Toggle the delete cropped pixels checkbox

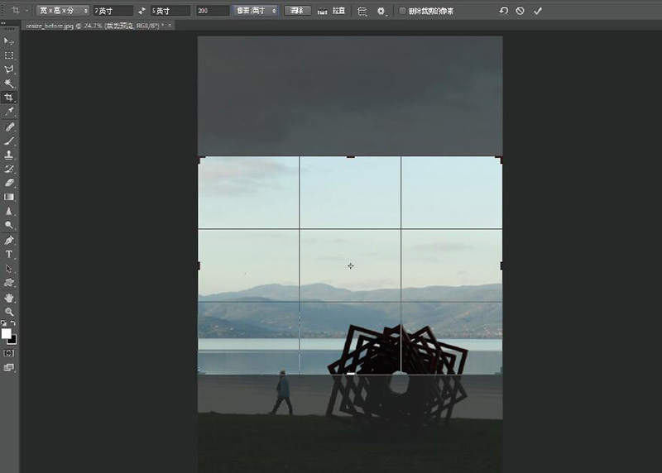pyautogui.click(x=402, y=12)
